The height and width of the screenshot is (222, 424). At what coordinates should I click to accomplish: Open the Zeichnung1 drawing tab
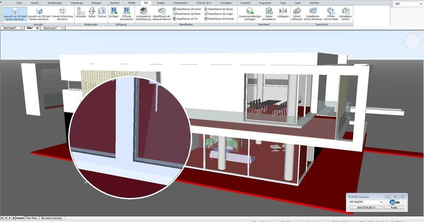pos(50,28)
